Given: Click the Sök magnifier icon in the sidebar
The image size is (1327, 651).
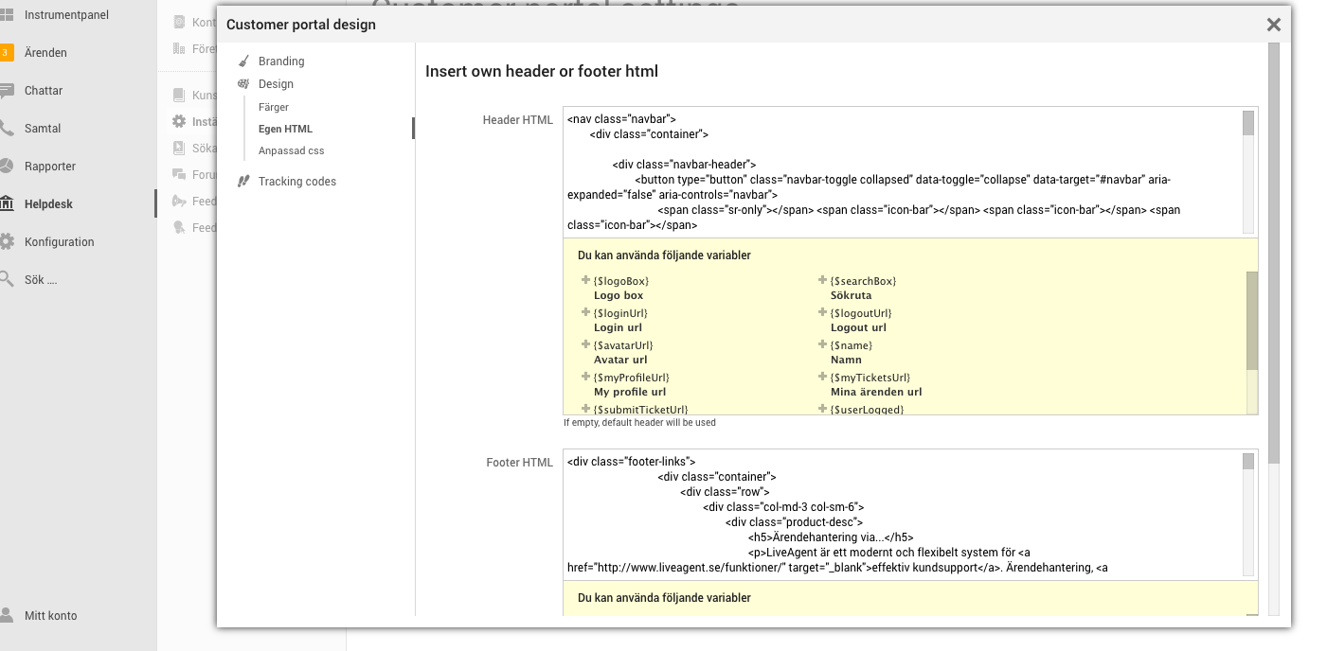Looking at the screenshot, I should [x=6, y=280].
